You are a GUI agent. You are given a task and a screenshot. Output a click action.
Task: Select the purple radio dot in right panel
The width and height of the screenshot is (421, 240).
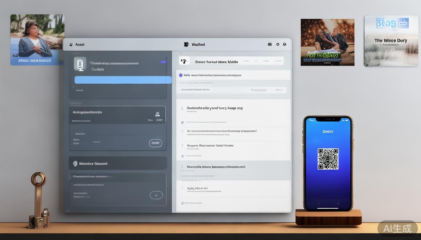click(x=181, y=75)
